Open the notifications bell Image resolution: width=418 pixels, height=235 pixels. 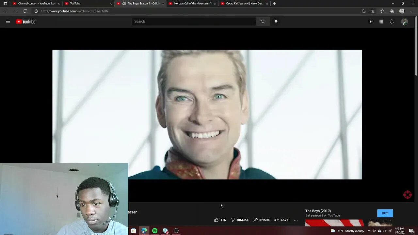tap(392, 22)
